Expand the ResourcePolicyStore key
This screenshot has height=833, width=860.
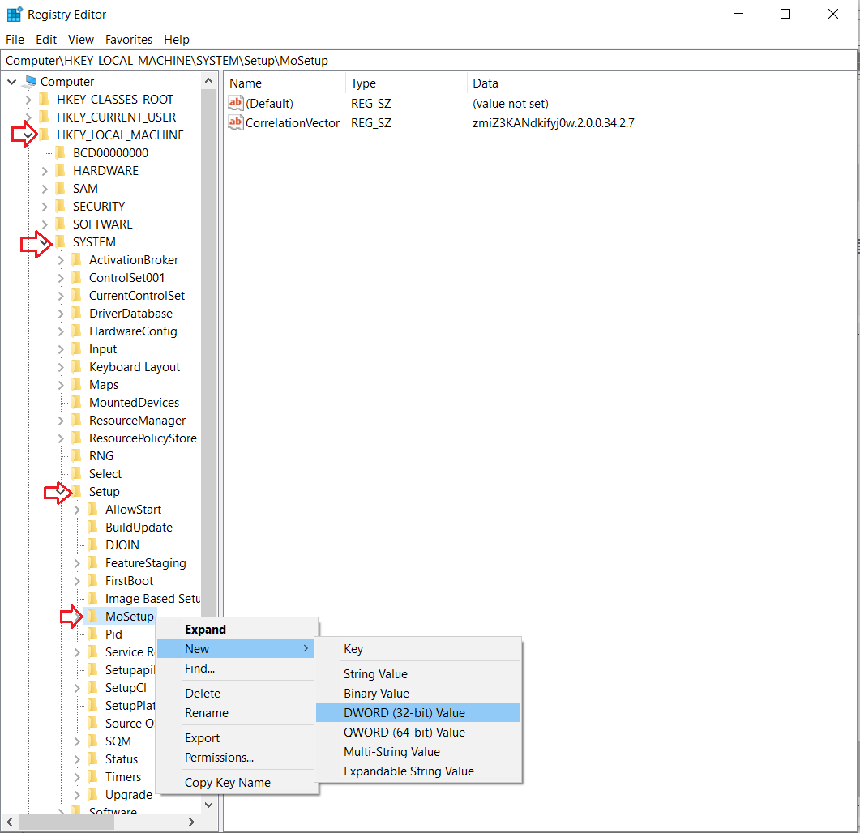[x=61, y=438]
